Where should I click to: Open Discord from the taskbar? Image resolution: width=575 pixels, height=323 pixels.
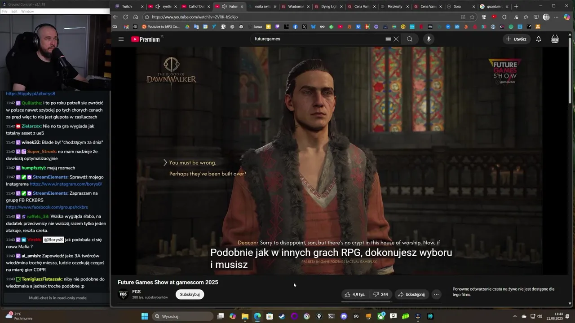click(344, 316)
